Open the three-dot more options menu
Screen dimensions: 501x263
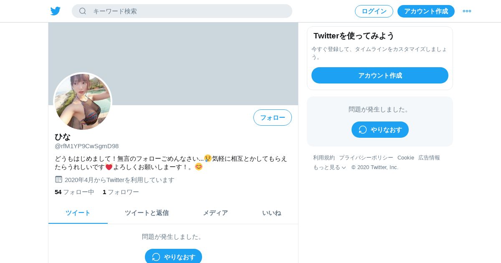pos(467,11)
